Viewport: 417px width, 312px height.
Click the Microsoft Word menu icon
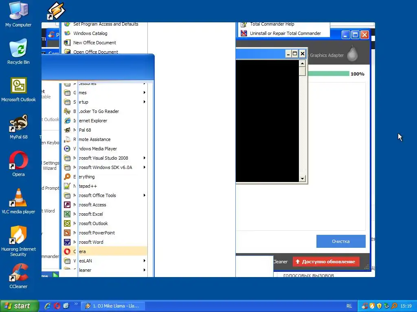pos(67,242)
